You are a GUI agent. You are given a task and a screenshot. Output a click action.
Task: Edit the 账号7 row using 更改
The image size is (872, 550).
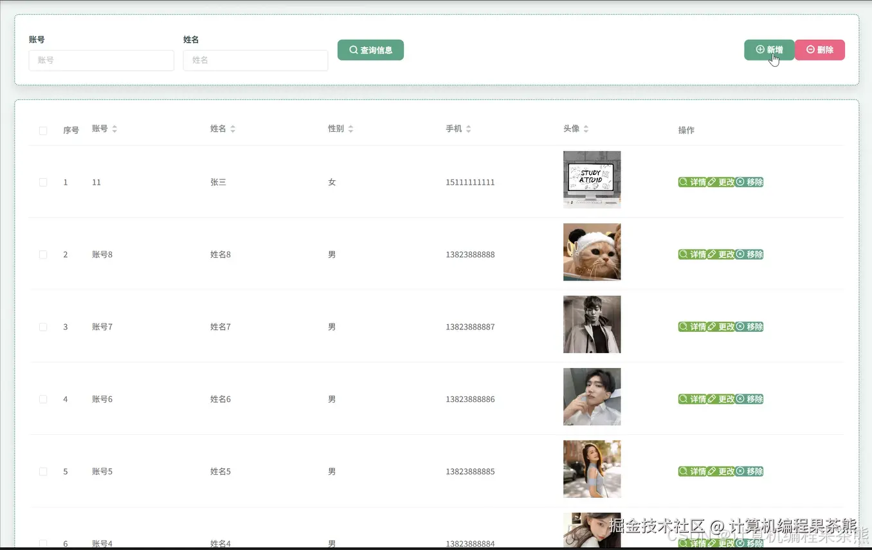[721, 327]
